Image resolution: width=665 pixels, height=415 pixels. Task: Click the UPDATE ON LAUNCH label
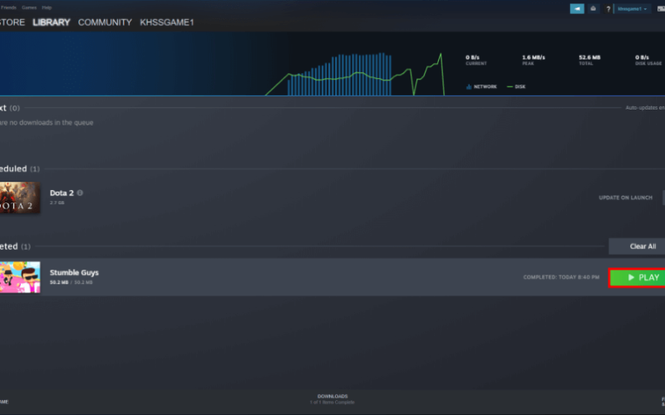[x=625, y=198]
